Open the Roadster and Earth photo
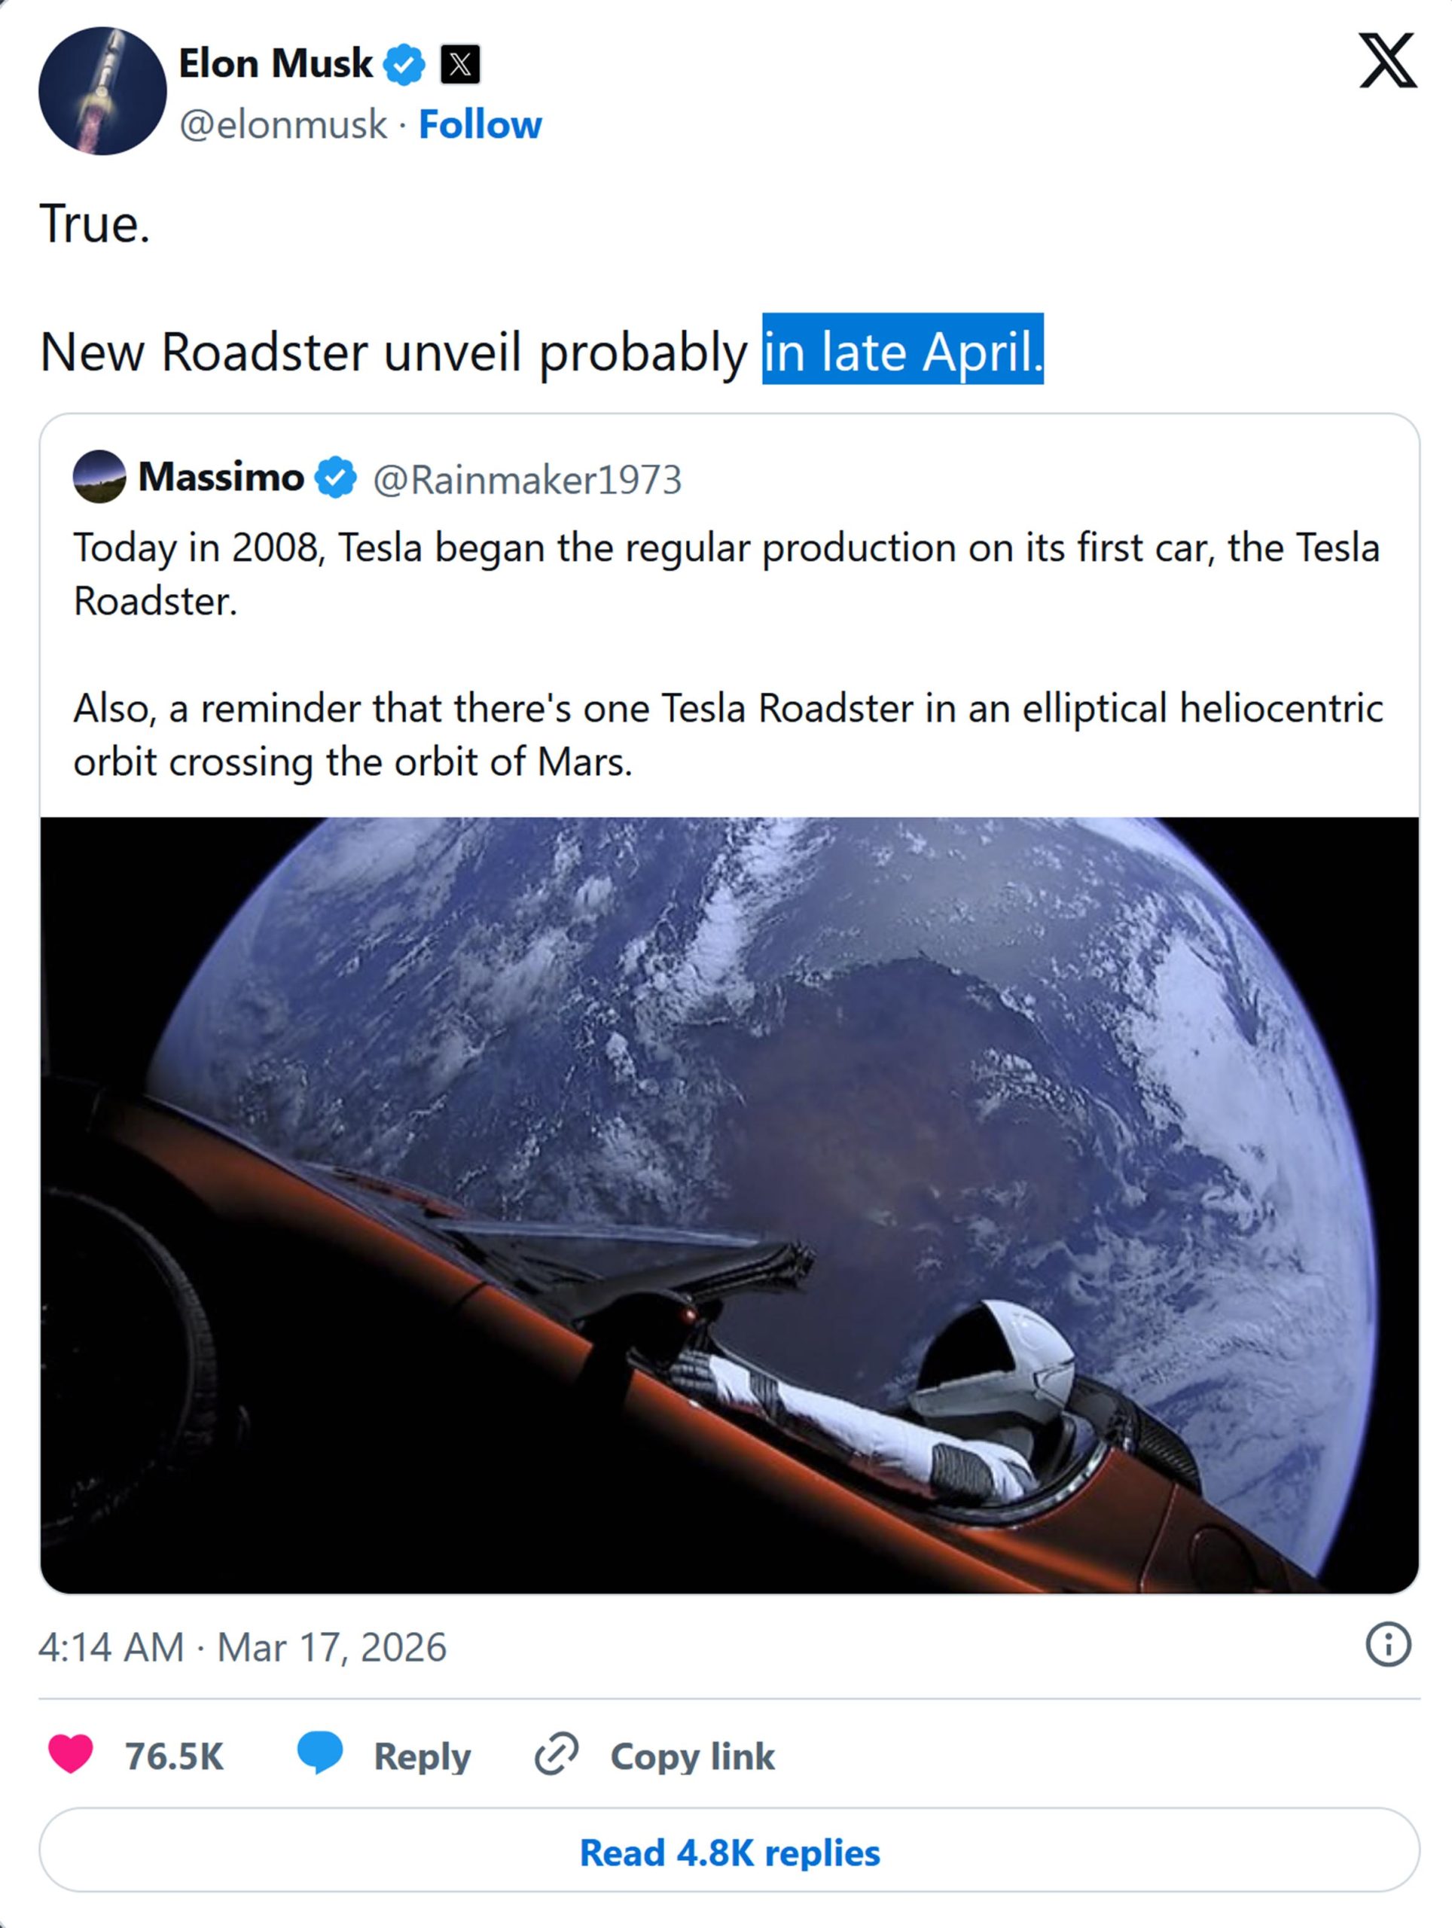This screenshot has width=1452, height=1928. pyautogui.click(x=728, y=1203)
